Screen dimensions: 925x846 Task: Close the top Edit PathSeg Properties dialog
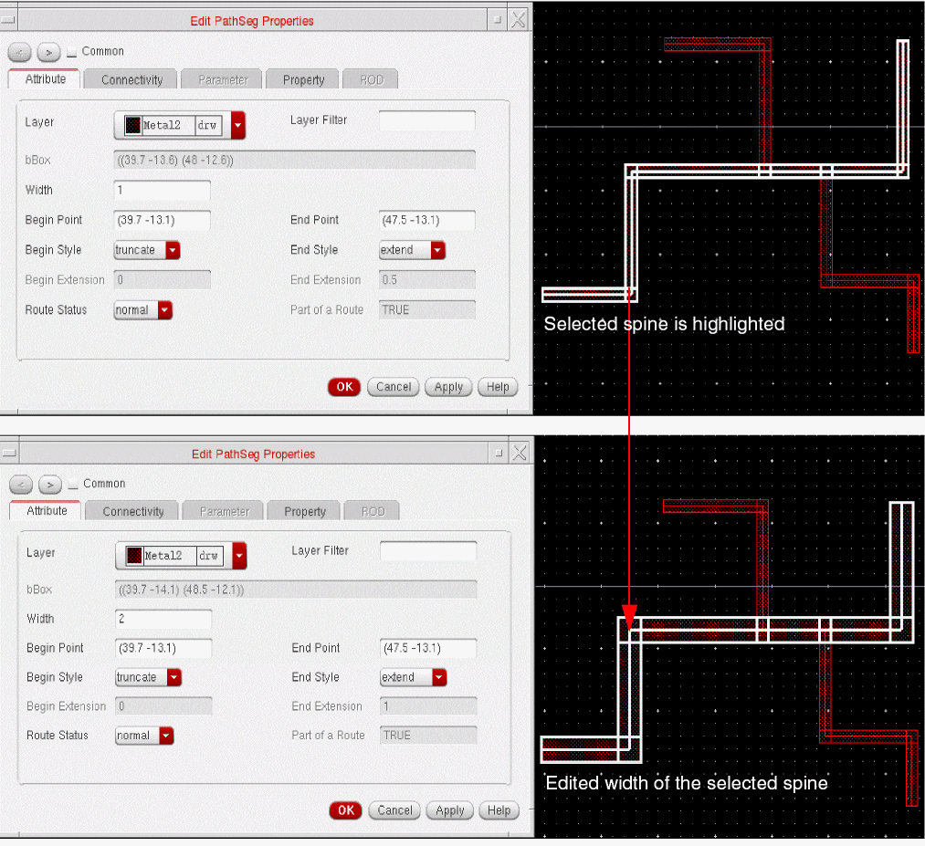[x=518, y=20]
